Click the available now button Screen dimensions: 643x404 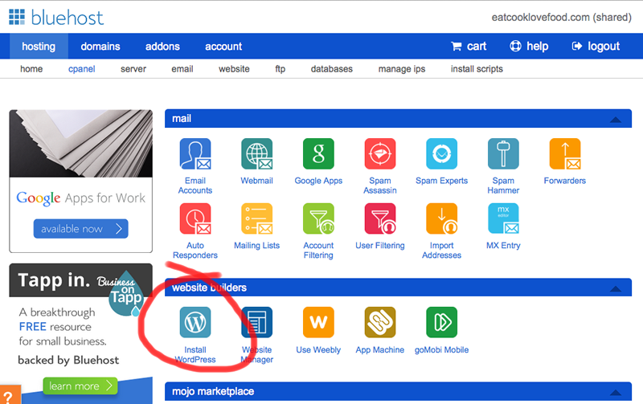pyautogui.click(x=81, y=229)
